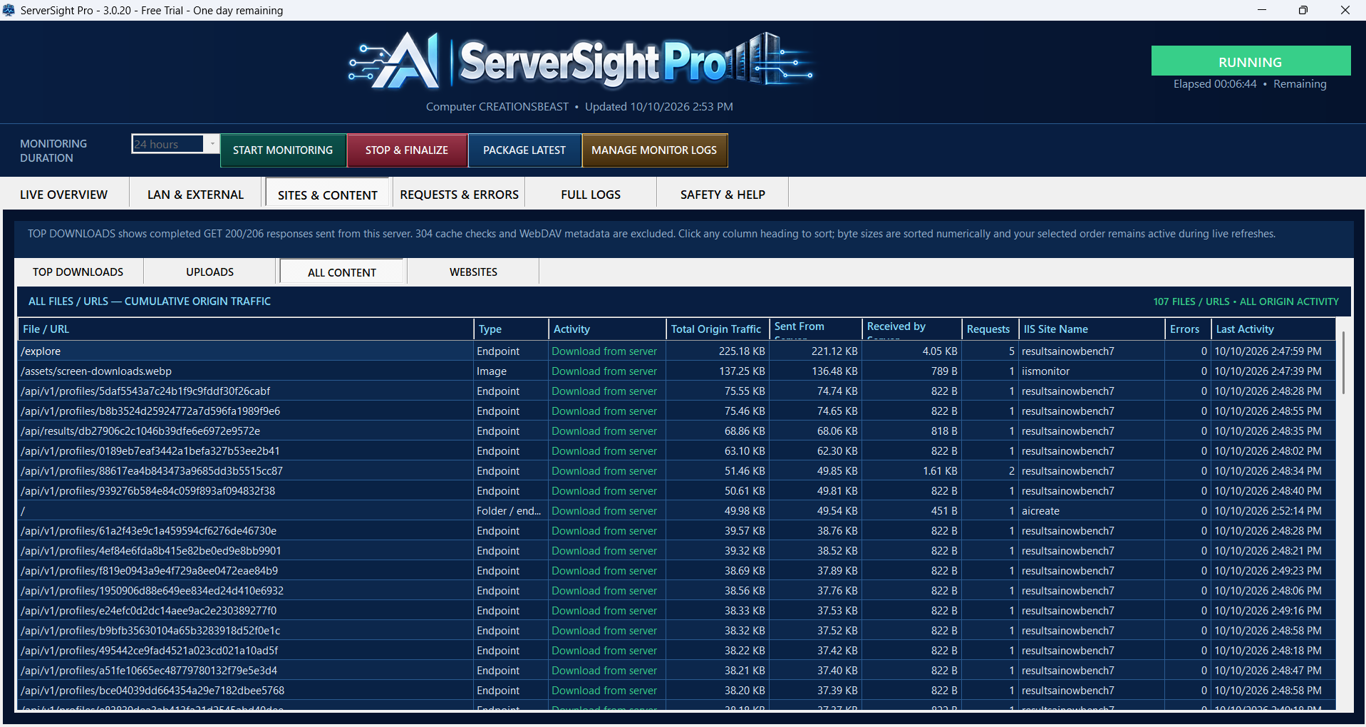Open the LAN & External tab
This screenshot has width=1366, height=727.
(195, 195)
